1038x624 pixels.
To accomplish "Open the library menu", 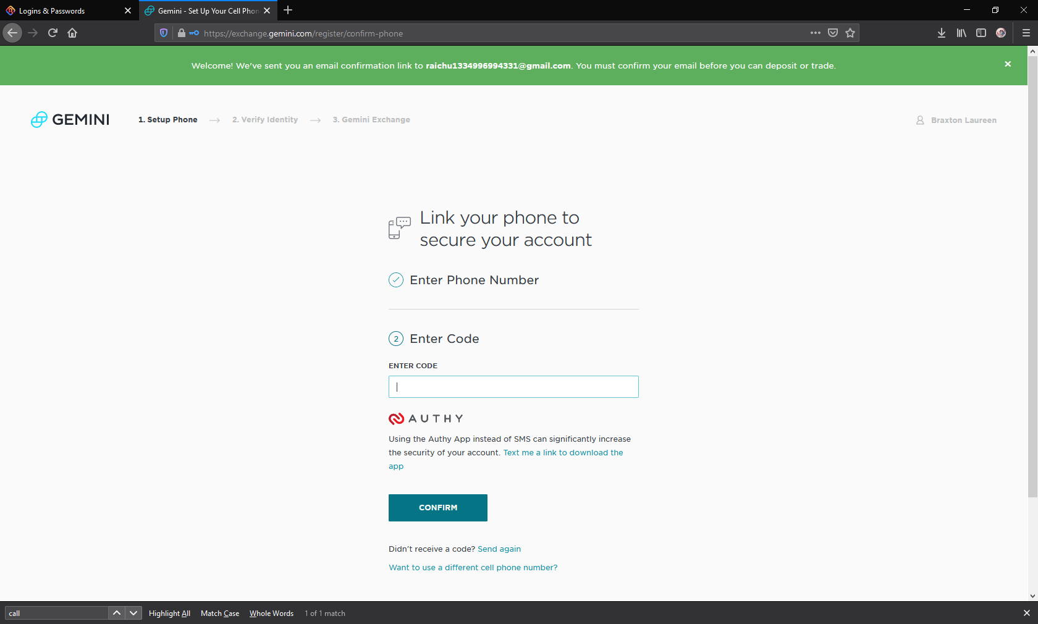I will pos(961,33).
